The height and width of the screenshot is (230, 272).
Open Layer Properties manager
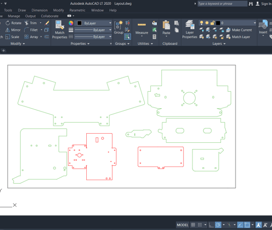(190, 28)
